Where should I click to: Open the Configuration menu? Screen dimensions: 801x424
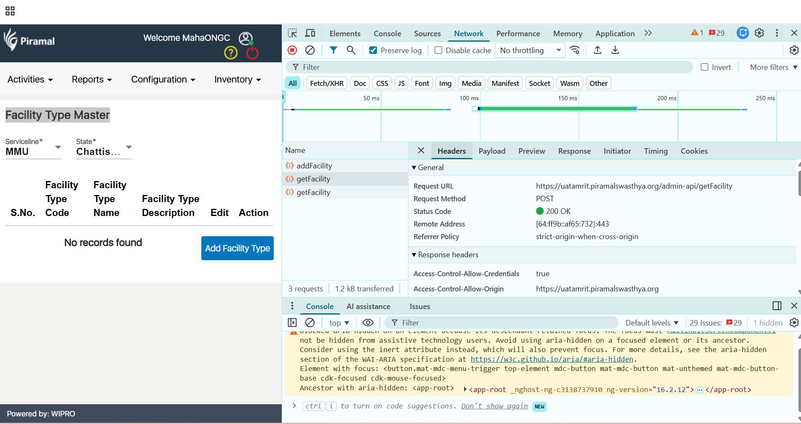tap(163, 80)
